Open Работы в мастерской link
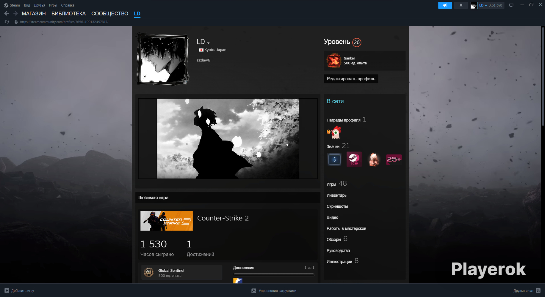This screenshot has width=545, height=297. pyautogui.click(x=346, y=228)
